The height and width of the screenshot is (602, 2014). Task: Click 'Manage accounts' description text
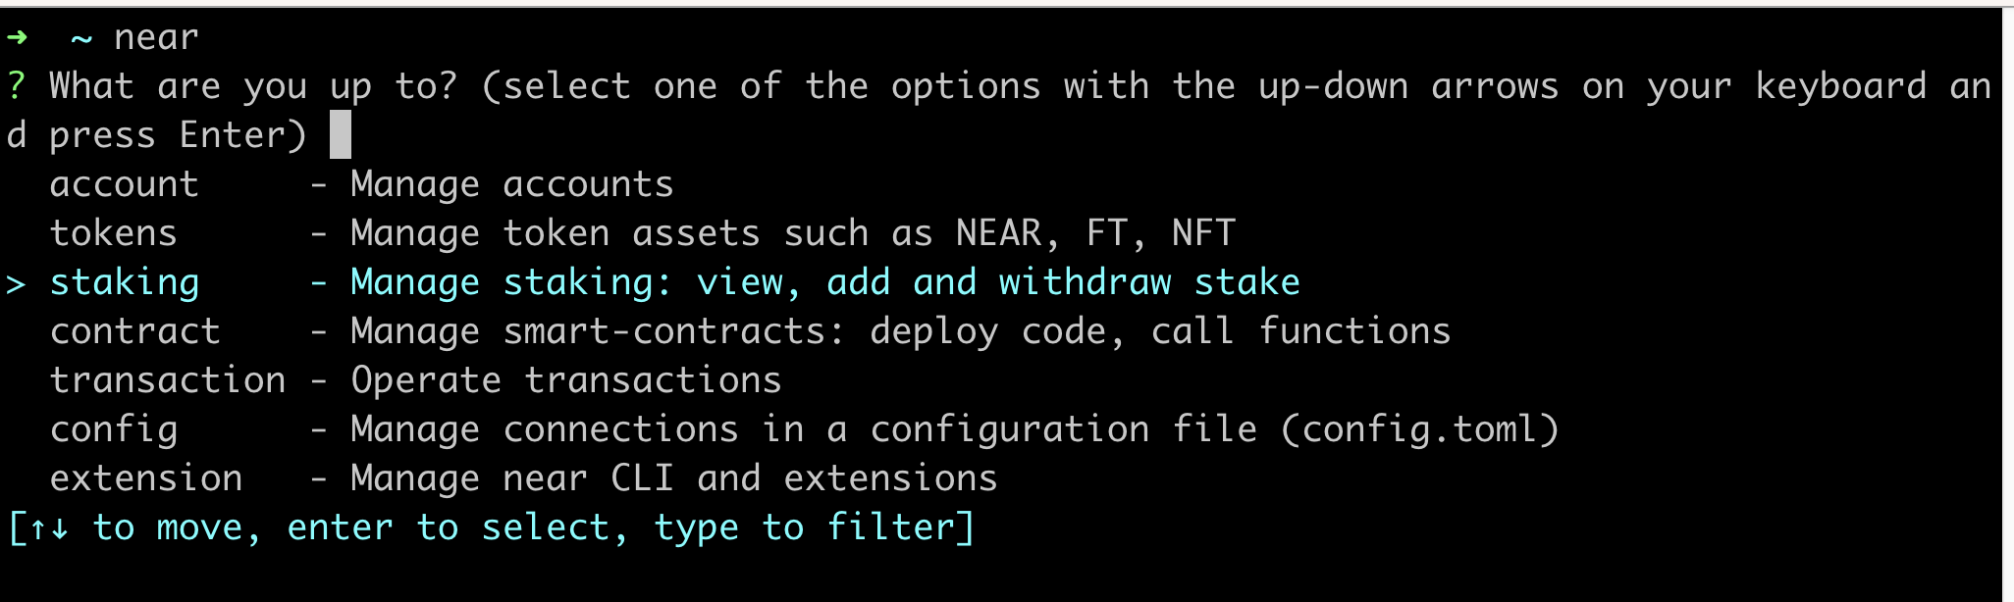click(x=512, y=184)
